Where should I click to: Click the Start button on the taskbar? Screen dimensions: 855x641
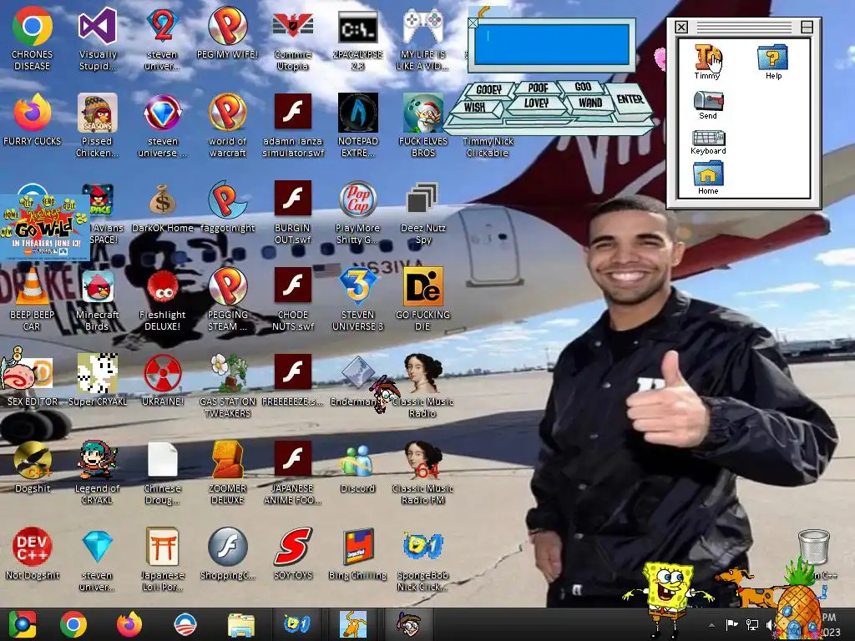point(23,624)
